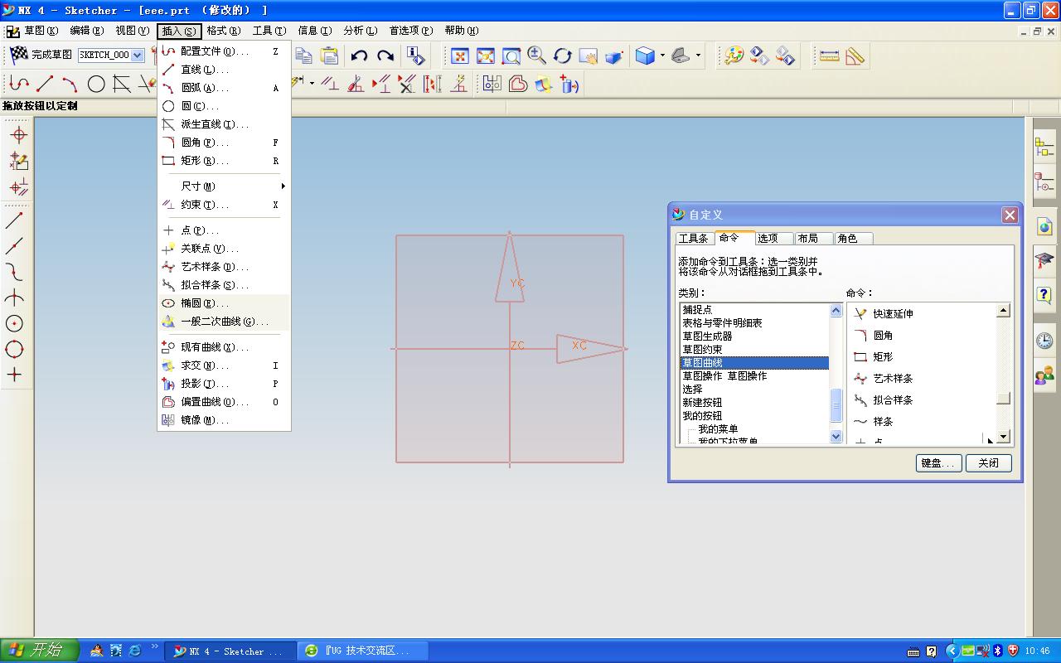Activate the Pan view hand tool
This screenshot has height=663, width=1061.
pyautogui.click(x=589, y=56)
